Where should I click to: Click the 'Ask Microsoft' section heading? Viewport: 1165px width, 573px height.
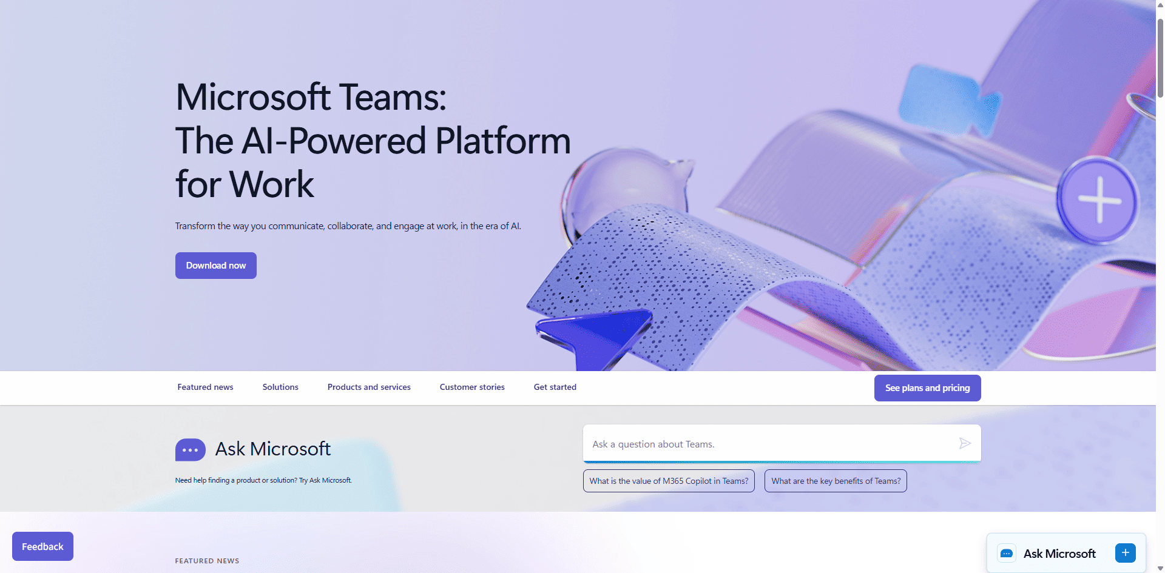pos(273,449)
